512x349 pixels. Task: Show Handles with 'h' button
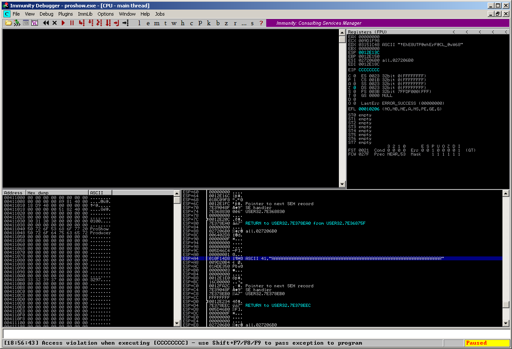[x=183, y=23]
